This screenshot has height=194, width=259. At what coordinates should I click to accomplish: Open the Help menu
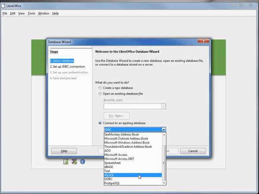coord(56,13)
